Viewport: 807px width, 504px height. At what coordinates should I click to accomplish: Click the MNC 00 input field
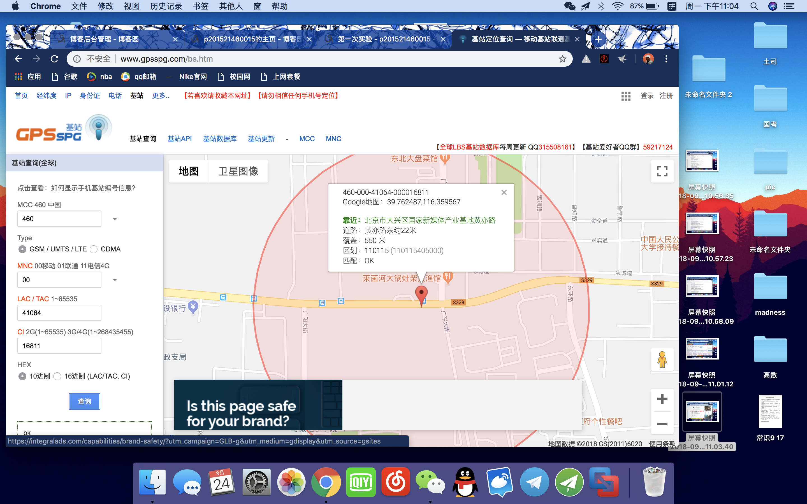point(59,280)
